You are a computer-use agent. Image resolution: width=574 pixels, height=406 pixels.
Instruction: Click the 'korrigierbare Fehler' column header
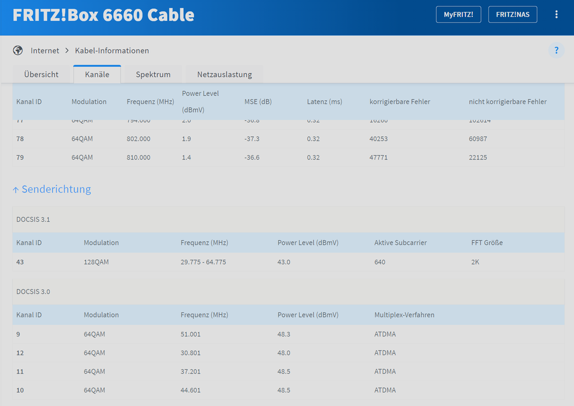(x=400, y=101)
